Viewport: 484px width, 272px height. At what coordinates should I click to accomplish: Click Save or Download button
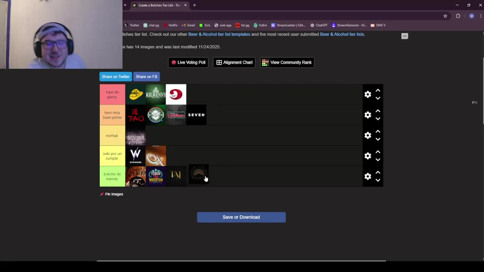(241, 217)
